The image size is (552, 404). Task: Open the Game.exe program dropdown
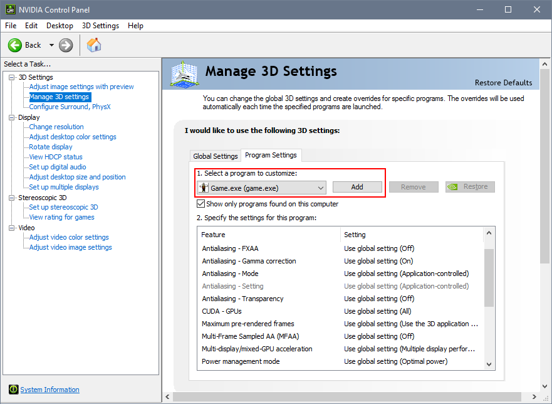[321, 188]
